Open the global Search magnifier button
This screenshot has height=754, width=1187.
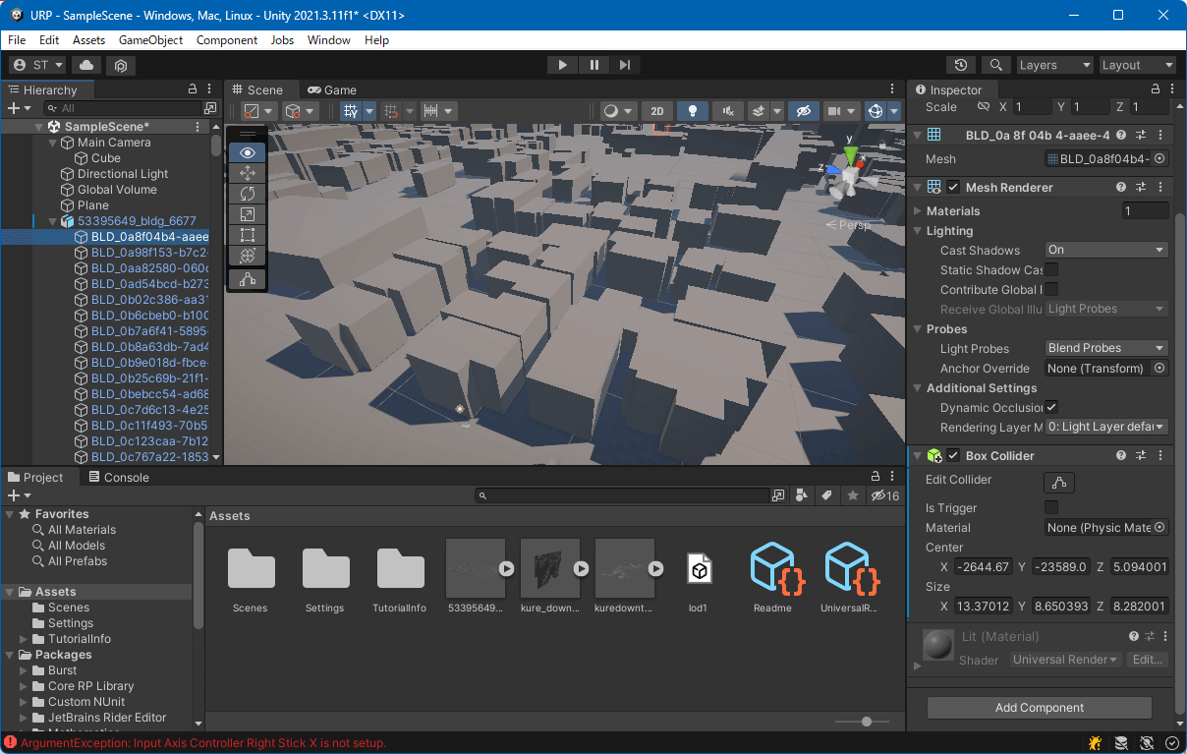[x=996, y=65]
